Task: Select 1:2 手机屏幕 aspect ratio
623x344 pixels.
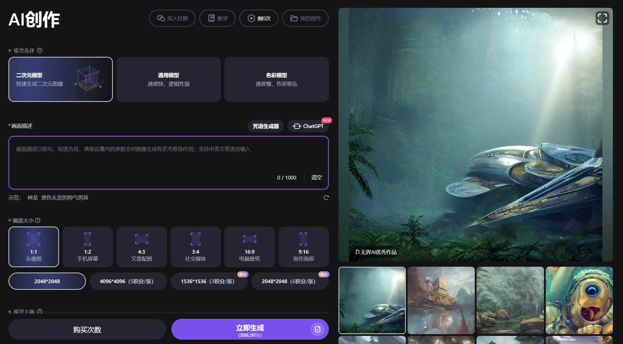Action: point(88,247)
